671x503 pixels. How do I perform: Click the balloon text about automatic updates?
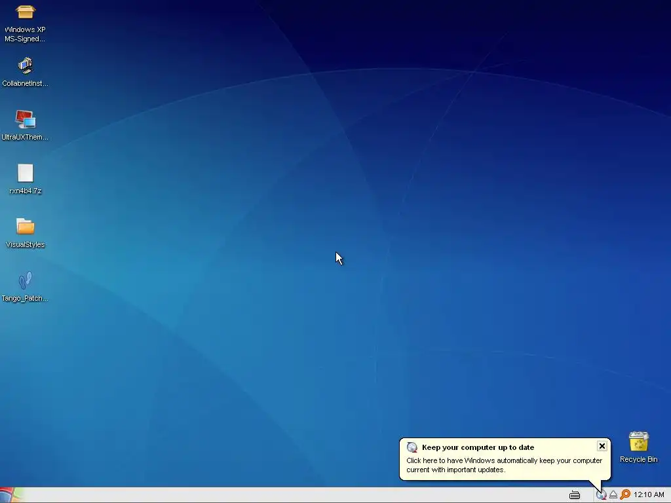coord(504,465)
